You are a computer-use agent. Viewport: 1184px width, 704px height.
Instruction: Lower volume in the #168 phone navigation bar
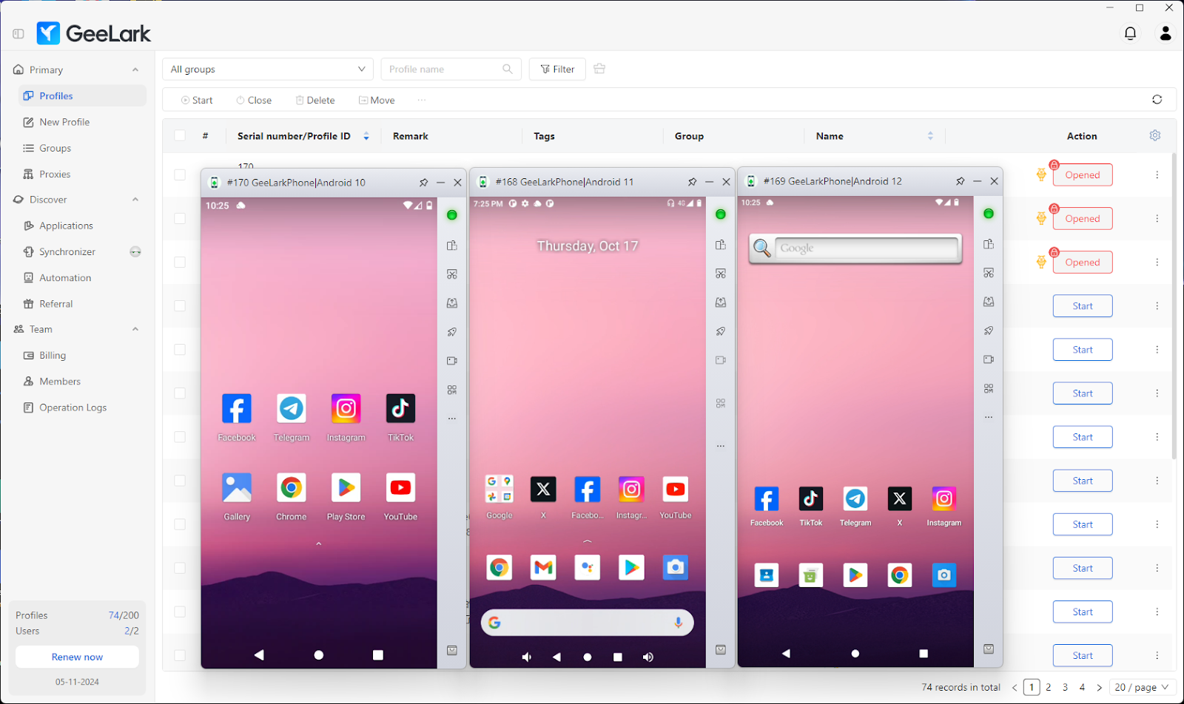coord(527,657)
